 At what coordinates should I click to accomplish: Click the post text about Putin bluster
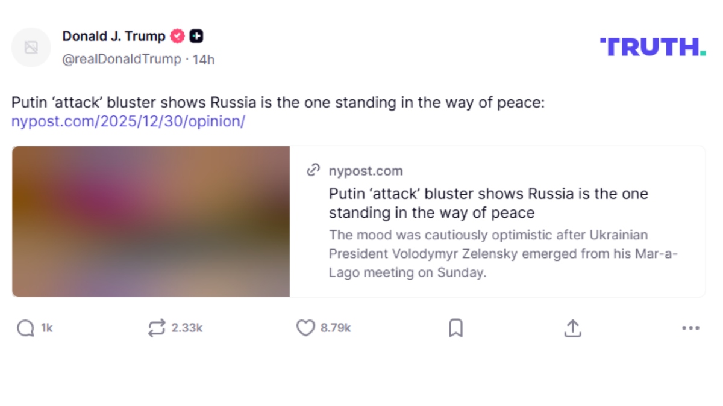tap(278, 102)
